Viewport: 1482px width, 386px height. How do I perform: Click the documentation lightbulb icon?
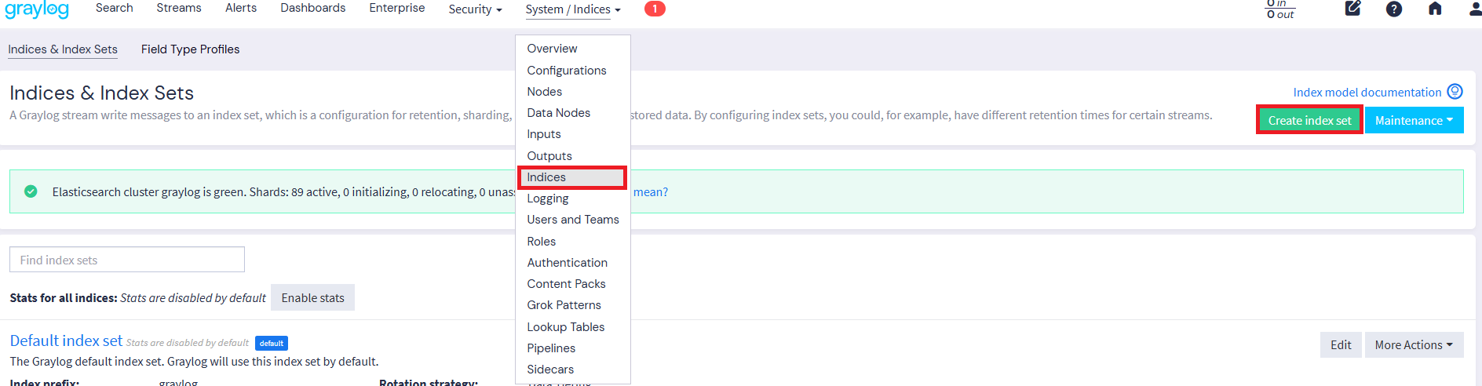[x=1455, y=92]
